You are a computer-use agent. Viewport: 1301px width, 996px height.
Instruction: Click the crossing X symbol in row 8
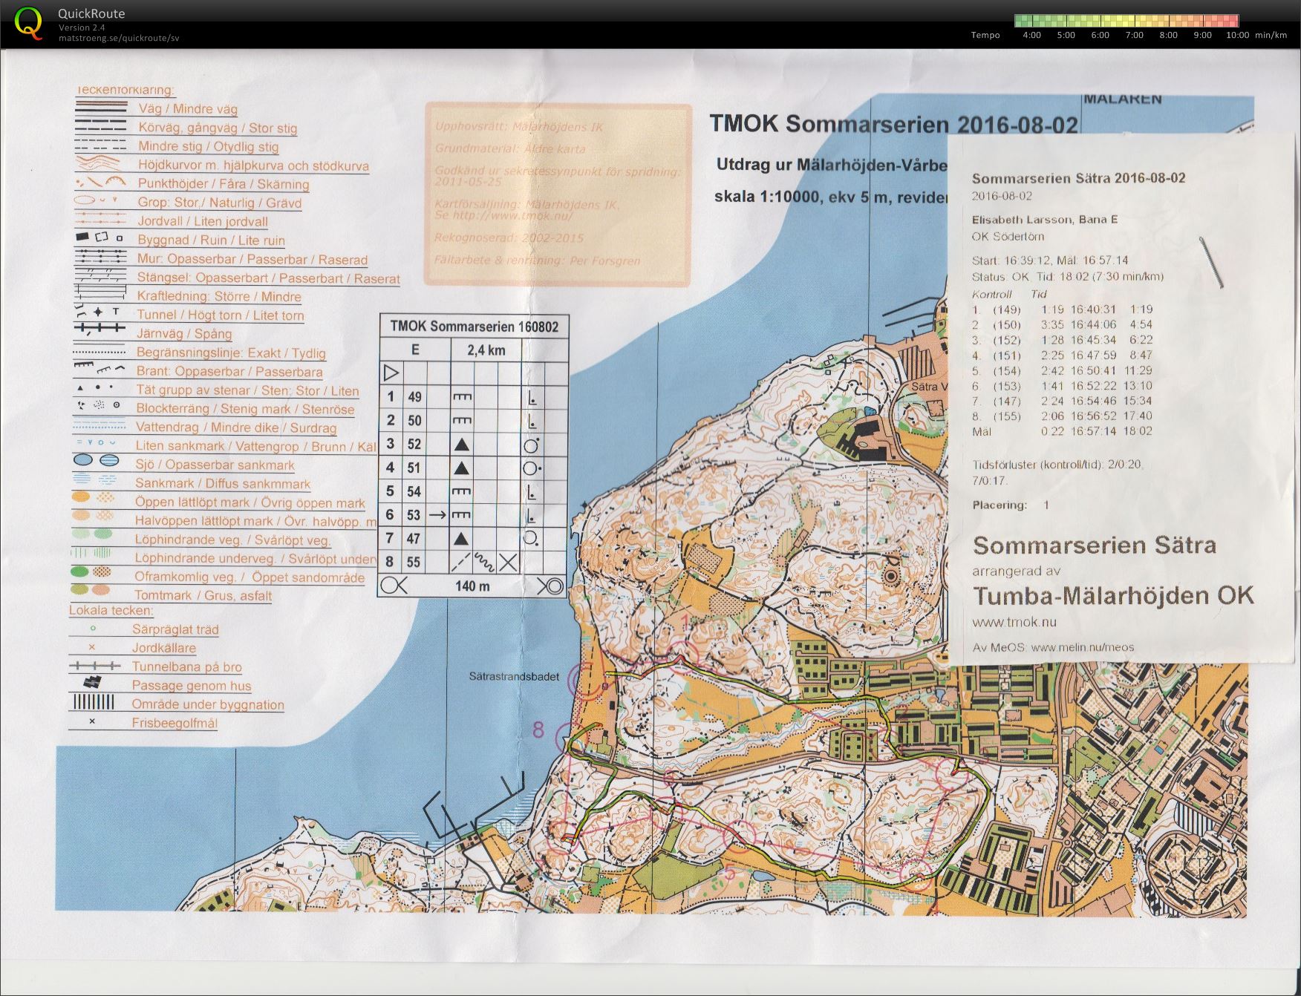(x=508, y=562)
